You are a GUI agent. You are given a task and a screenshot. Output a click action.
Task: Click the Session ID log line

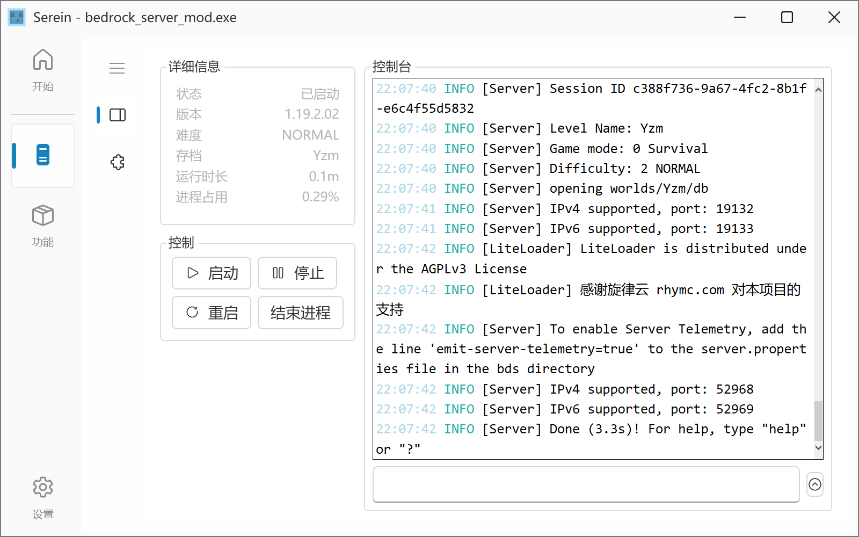click(591, 98)
